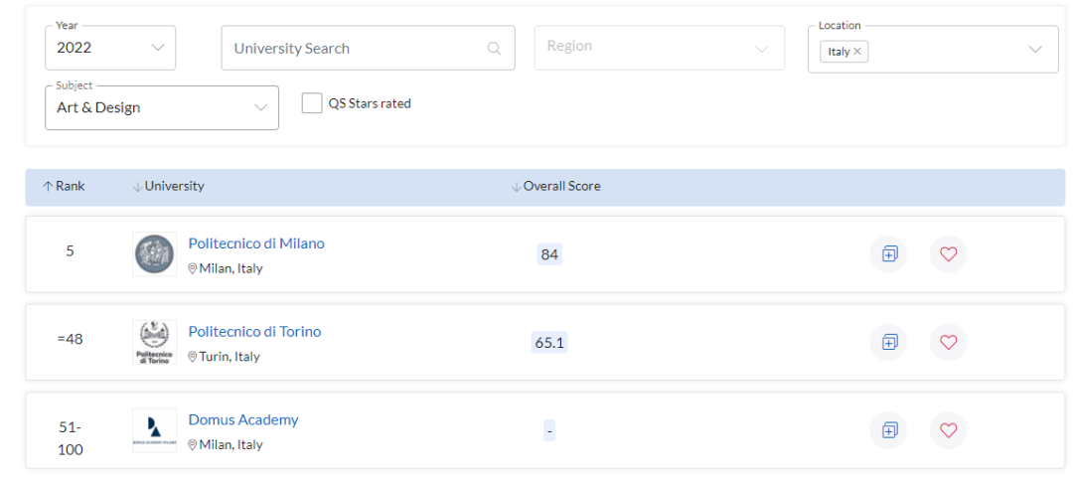The height and width of the screenshot is (481, 1073).
Task: Add Politecnico di Milano to compare
Action: pos(888,254)
